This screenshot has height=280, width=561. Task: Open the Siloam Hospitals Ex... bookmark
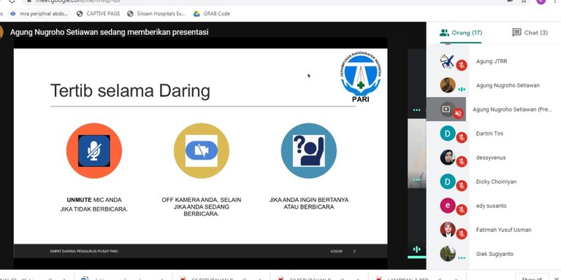(x=157, y=14)
